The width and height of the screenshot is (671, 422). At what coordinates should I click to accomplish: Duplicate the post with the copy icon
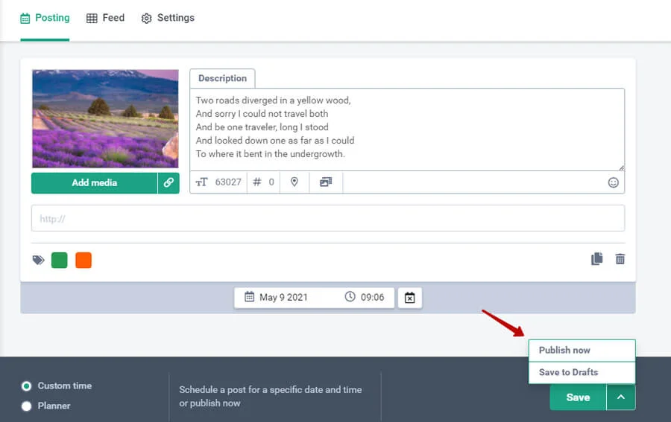pyautogui.click(x=596, y=259)
